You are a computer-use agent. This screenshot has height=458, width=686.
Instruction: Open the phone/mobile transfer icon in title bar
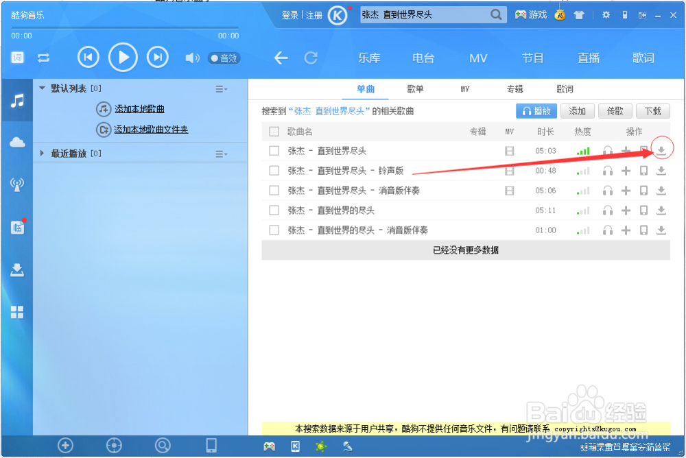[x=624, y=14]
